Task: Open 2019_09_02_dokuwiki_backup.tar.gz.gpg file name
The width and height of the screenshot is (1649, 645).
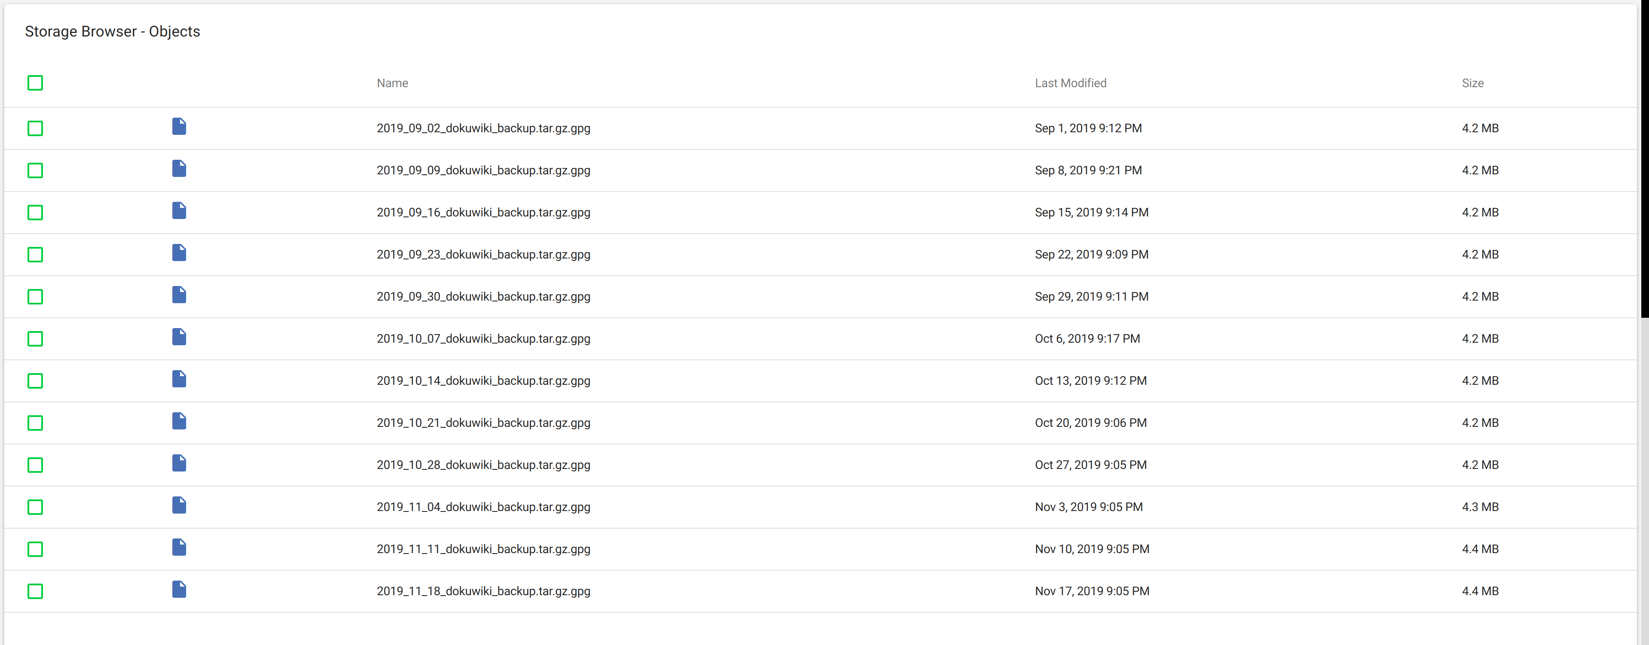Action: (x=483, y=129)
